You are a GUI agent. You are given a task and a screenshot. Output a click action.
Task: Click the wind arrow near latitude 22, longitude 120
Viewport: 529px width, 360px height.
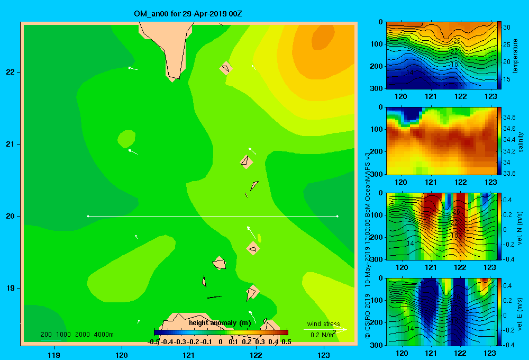(133, 68)
